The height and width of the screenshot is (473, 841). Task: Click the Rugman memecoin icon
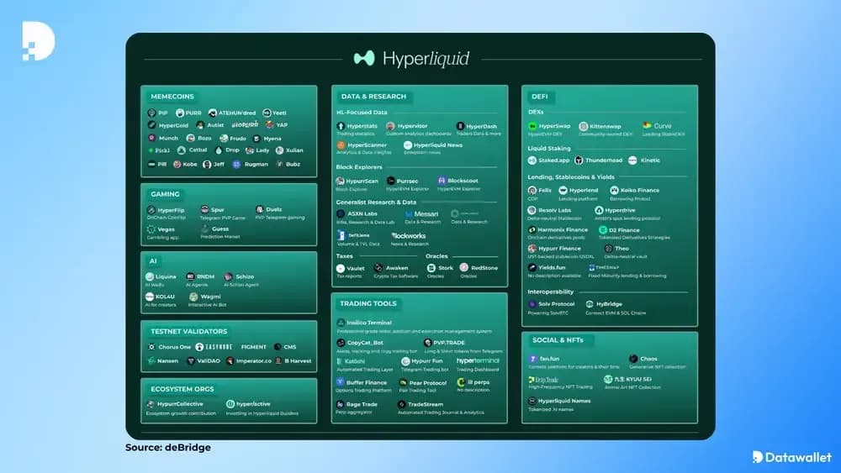tap(237, 165)
